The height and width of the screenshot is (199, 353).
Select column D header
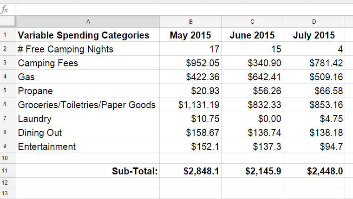(x=314, y=22)
